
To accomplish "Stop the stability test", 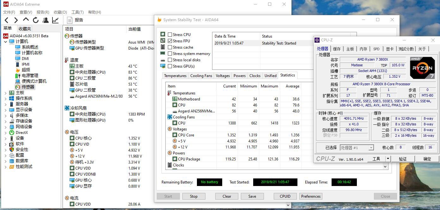I will 194,196.
